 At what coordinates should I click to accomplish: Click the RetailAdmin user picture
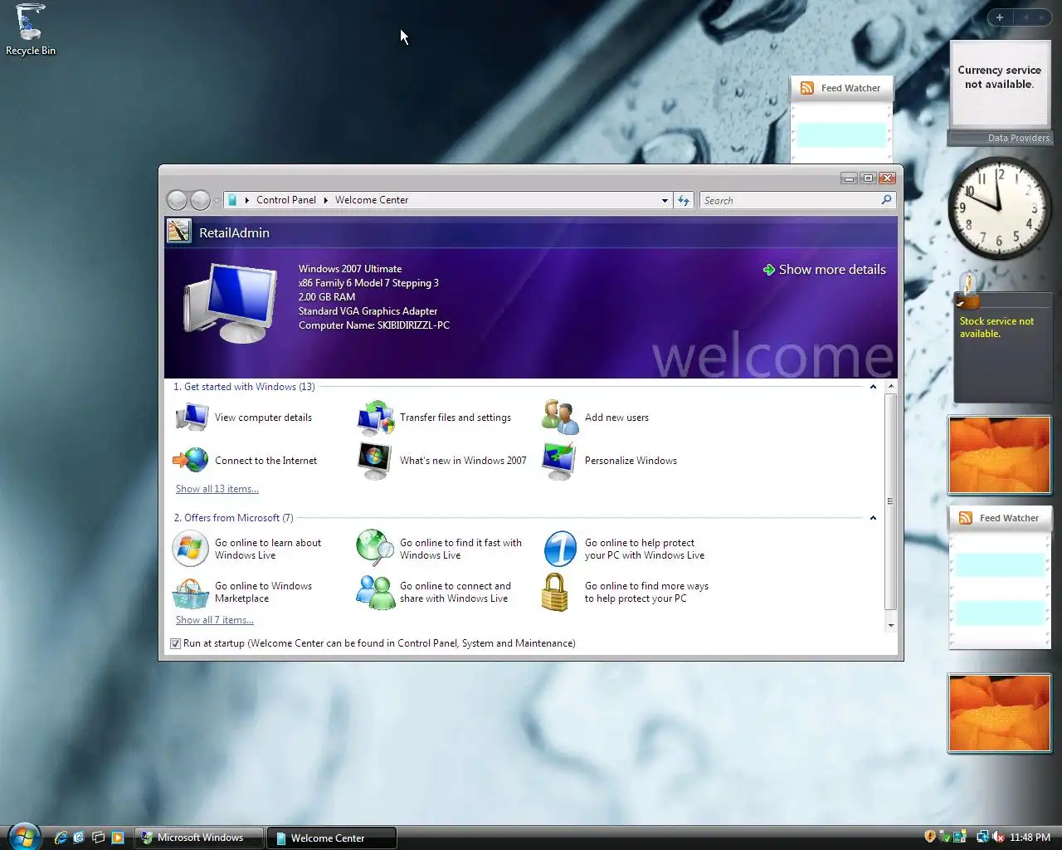coord(179,231)
